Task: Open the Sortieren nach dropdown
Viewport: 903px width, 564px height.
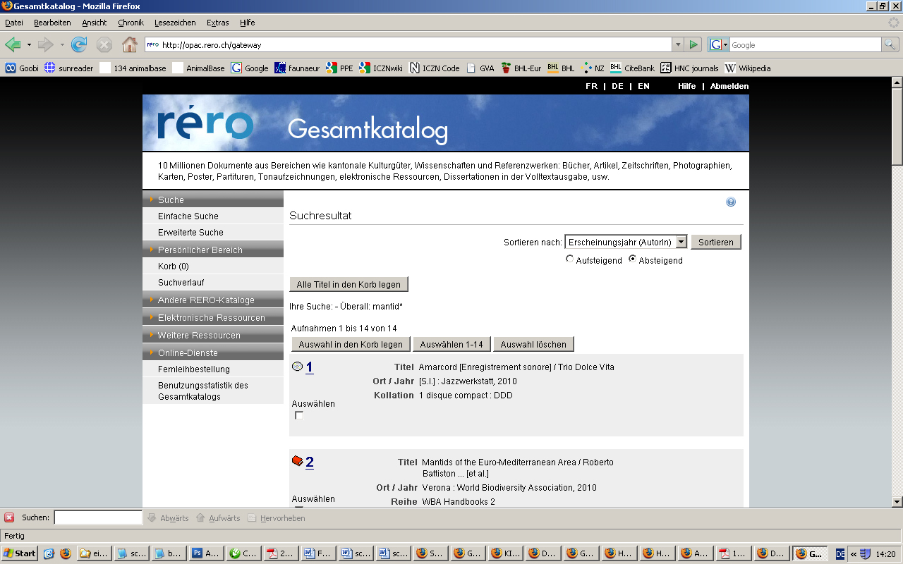Action: [x=681, y=242]
